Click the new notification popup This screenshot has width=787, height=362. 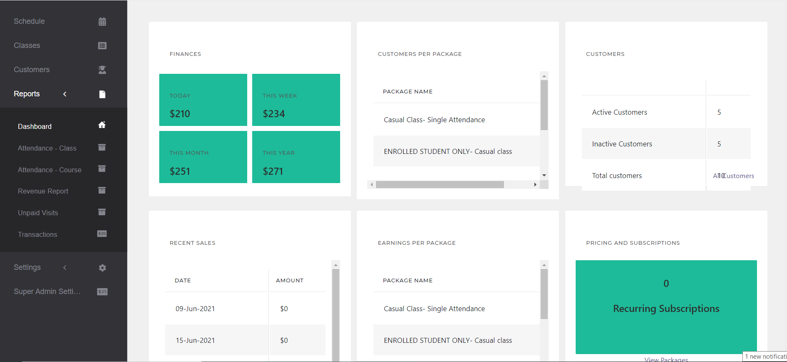point(765,357)
